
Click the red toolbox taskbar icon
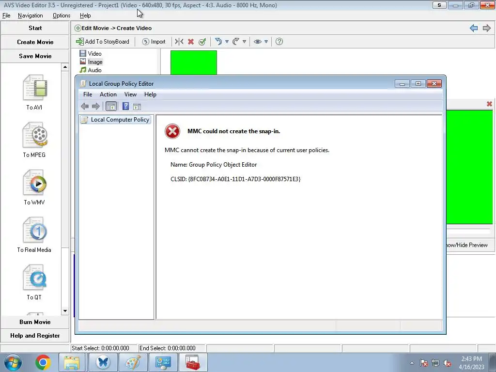coord(193,362)
